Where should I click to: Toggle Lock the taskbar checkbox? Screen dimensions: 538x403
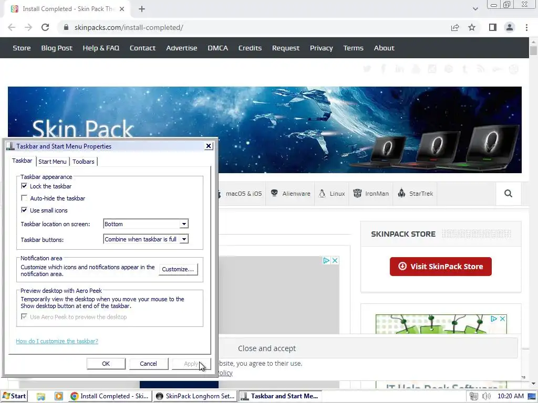(x=24, y=186)
